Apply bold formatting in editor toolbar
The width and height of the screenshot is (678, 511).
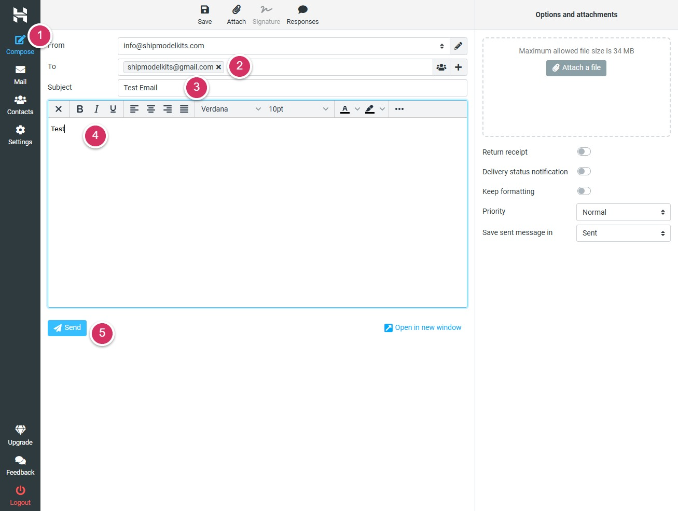coord(80,109)
